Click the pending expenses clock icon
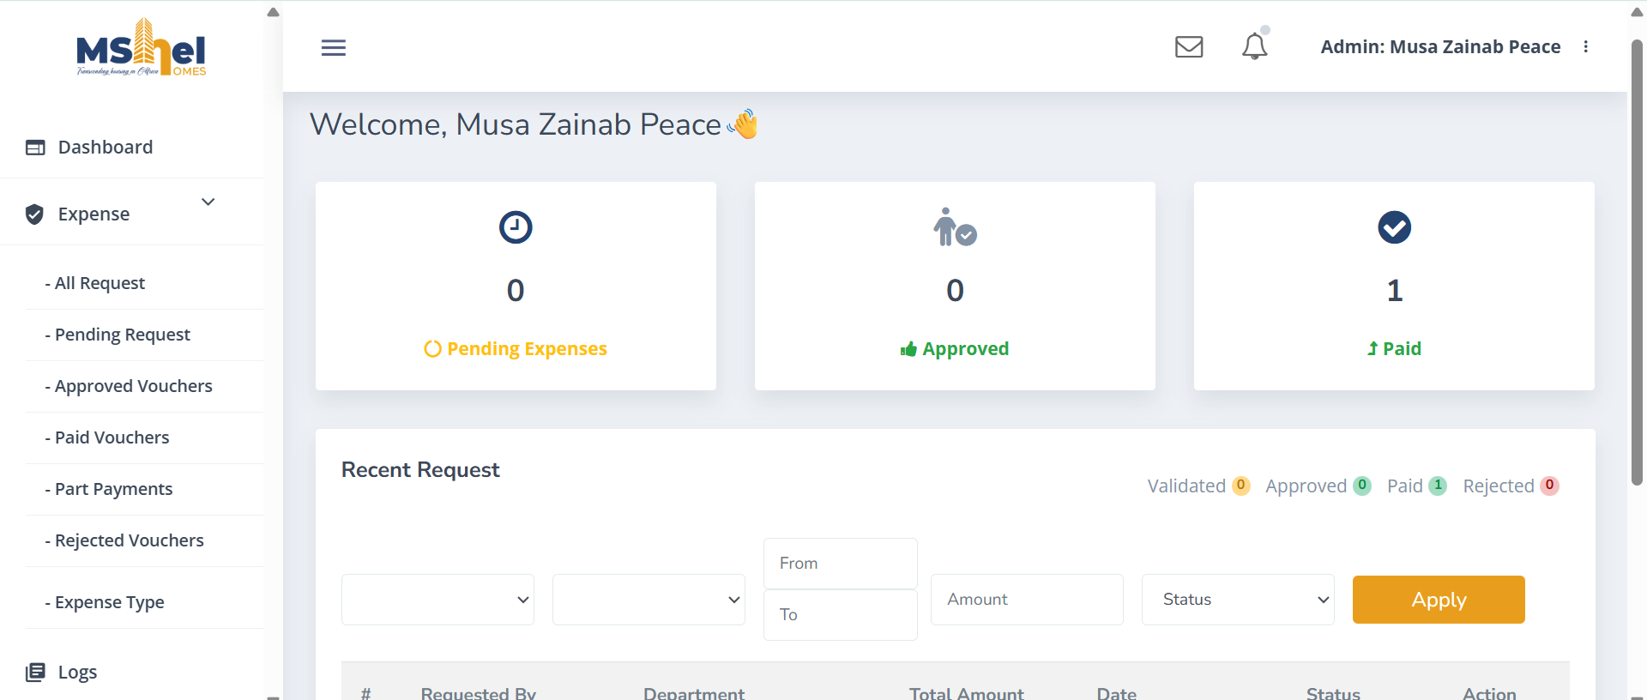Viewport: 1647px width, 700px height. coord(516,227)
